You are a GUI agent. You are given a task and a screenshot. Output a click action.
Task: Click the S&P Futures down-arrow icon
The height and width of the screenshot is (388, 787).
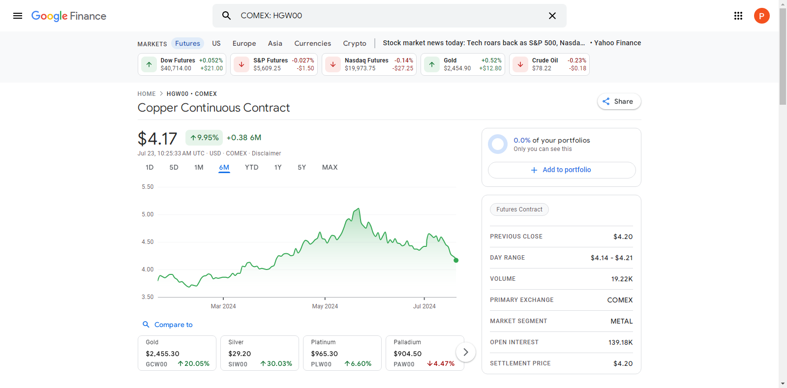pos(242,64)
